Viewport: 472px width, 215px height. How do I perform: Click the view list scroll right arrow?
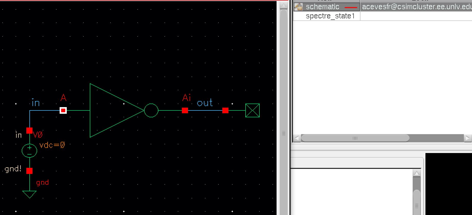click(467, 138)
